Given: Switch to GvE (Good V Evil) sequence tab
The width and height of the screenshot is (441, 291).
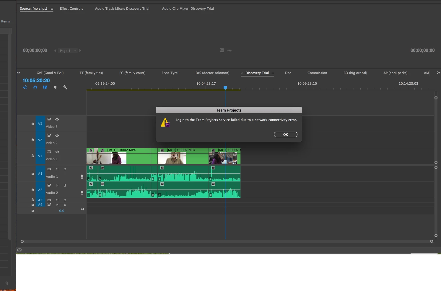Looking at the screenshot, I should (x=50, y=73).
